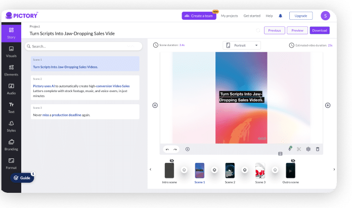Play the scene preview
The width and height of the screenshot is (352, 208).
point(188,149)
